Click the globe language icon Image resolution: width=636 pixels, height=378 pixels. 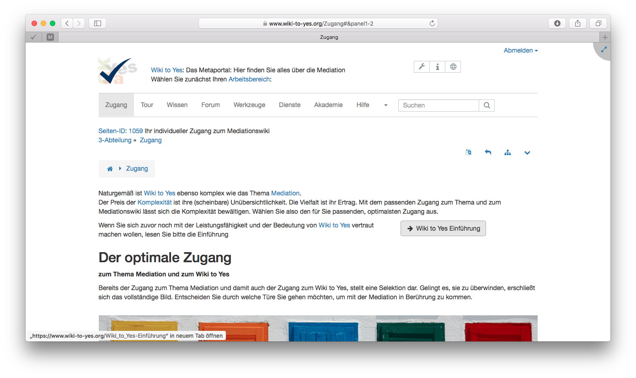tap(453, 67)
